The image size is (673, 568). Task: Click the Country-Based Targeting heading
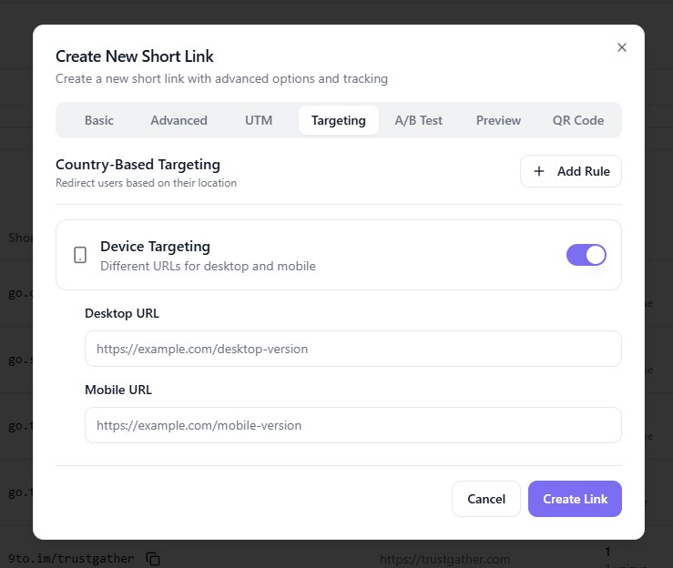pos(138,165)
